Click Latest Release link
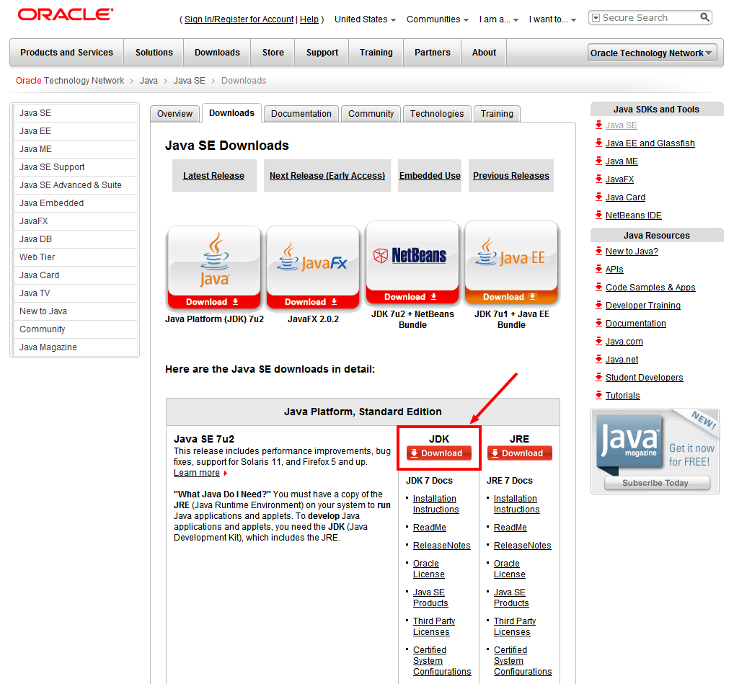 coord(213,175)
